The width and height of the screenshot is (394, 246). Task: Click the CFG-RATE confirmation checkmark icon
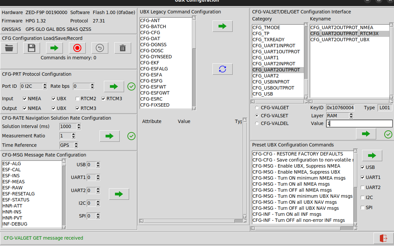[131, 136]
